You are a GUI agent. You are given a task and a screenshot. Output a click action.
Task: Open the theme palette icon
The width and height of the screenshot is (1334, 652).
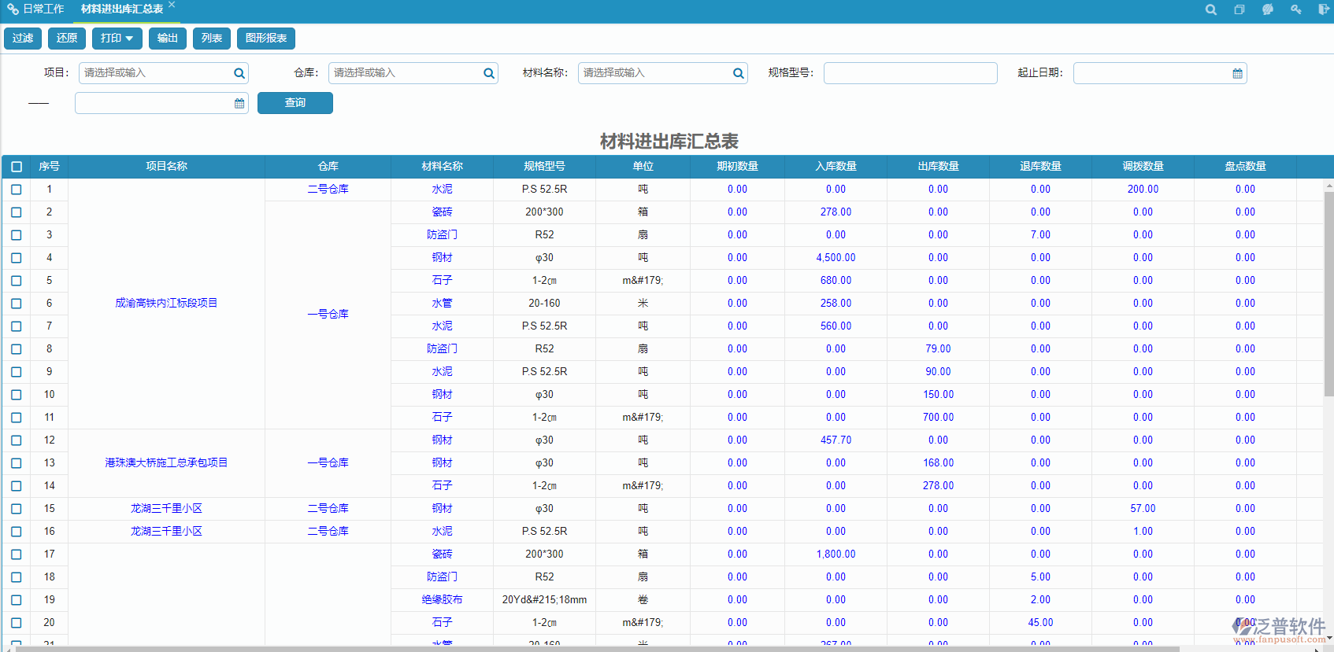click(x=1267, y=9)
